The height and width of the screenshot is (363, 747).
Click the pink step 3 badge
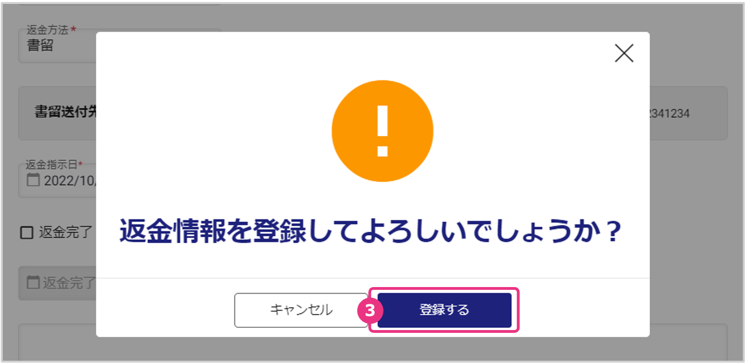(x=367, y=311)
